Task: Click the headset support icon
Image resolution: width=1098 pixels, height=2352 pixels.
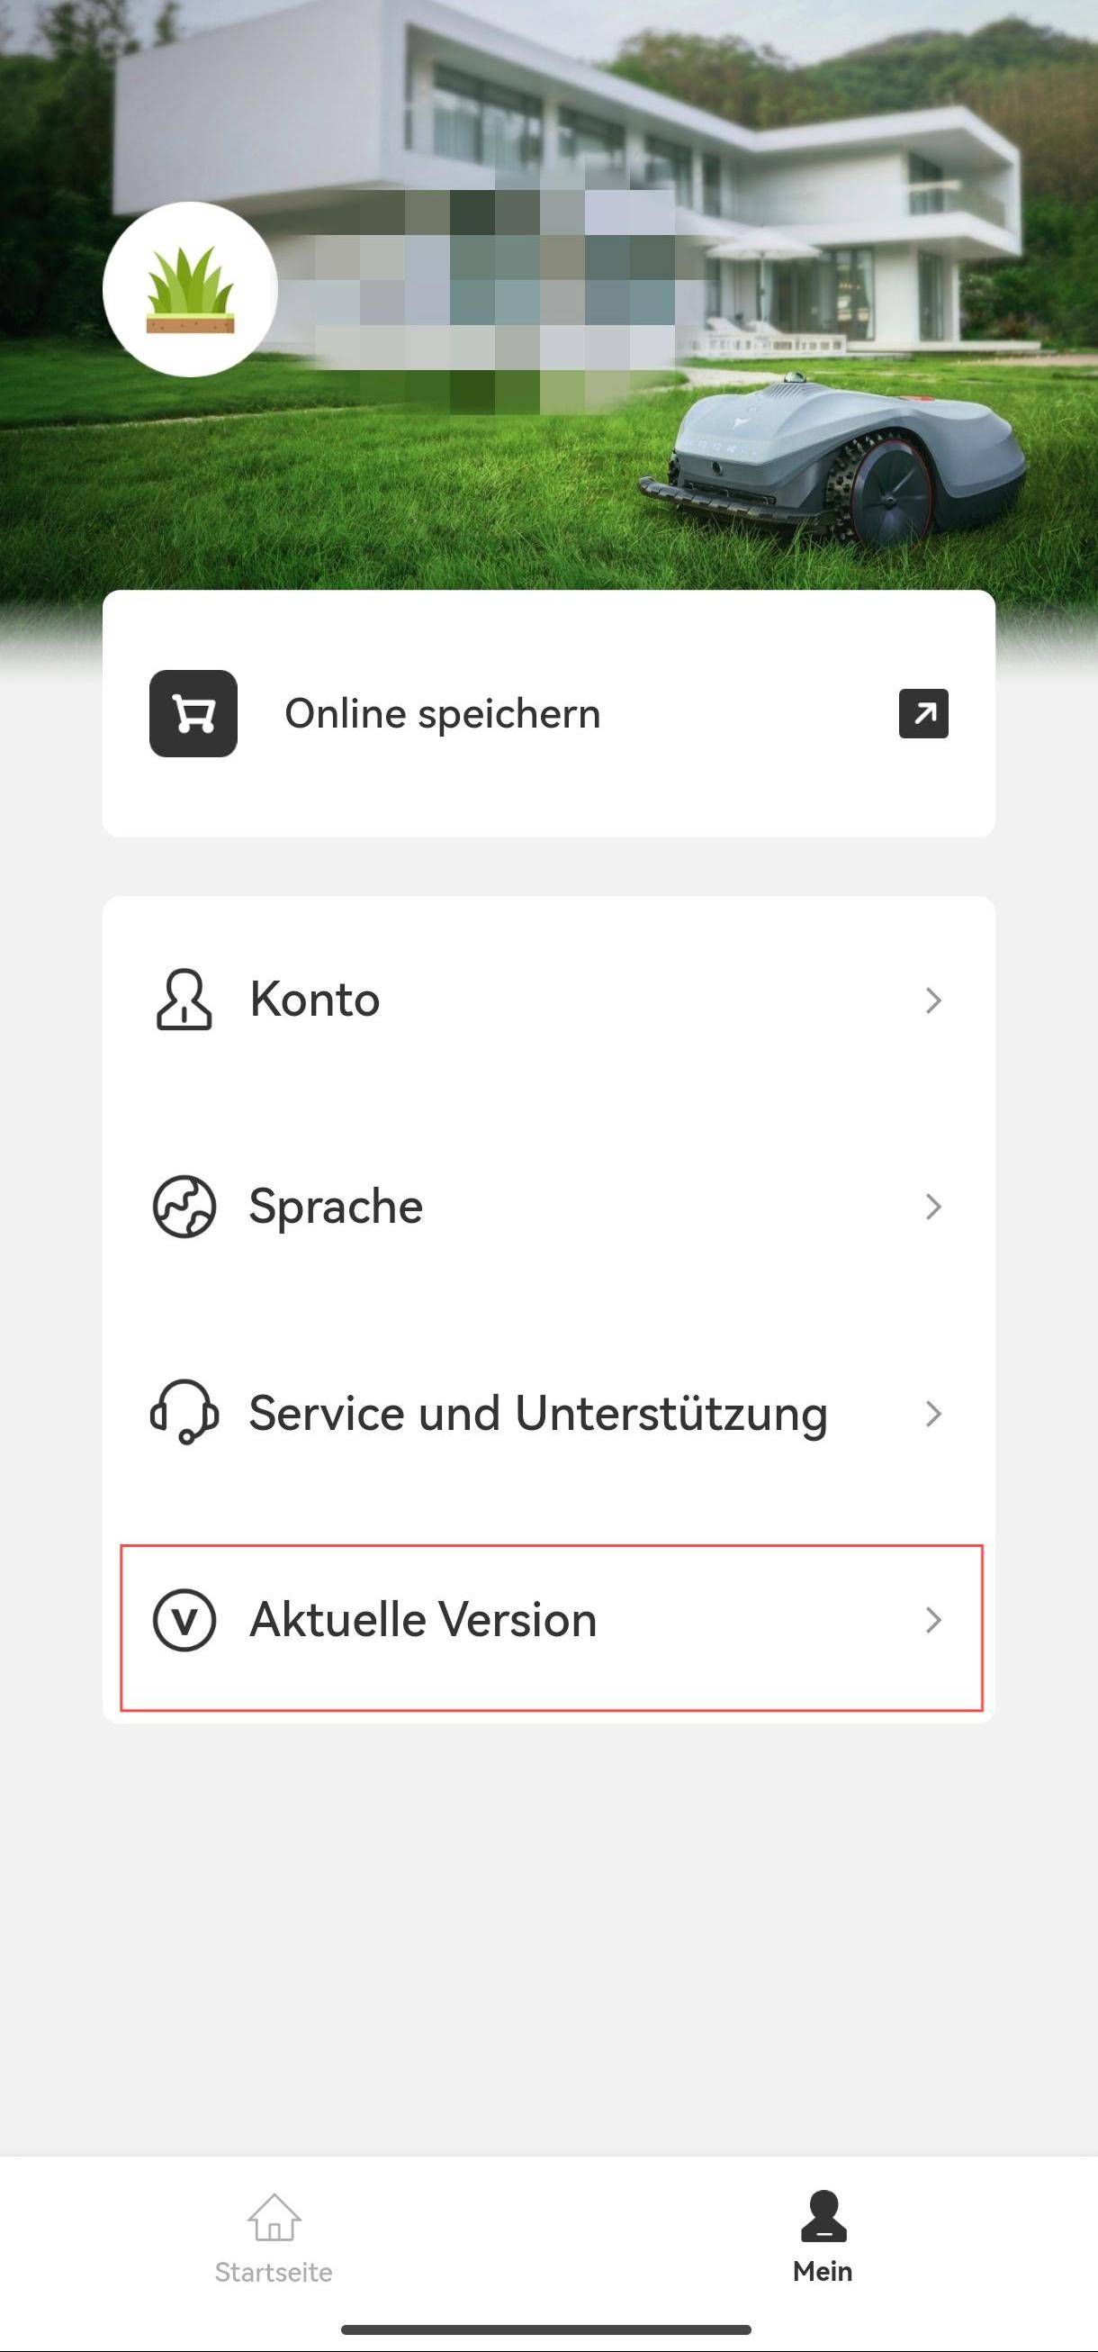Action: 184,1413
